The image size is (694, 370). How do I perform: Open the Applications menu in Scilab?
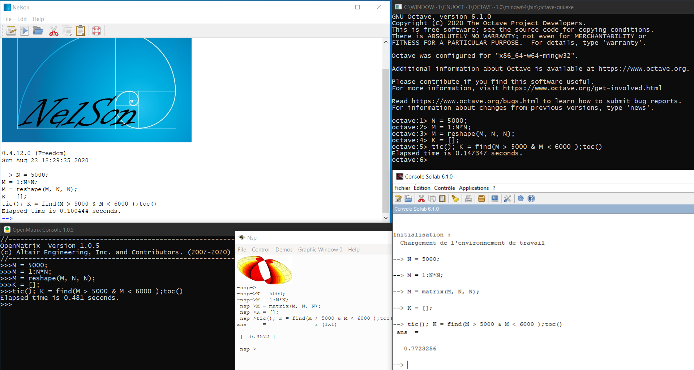click(474, 188)
